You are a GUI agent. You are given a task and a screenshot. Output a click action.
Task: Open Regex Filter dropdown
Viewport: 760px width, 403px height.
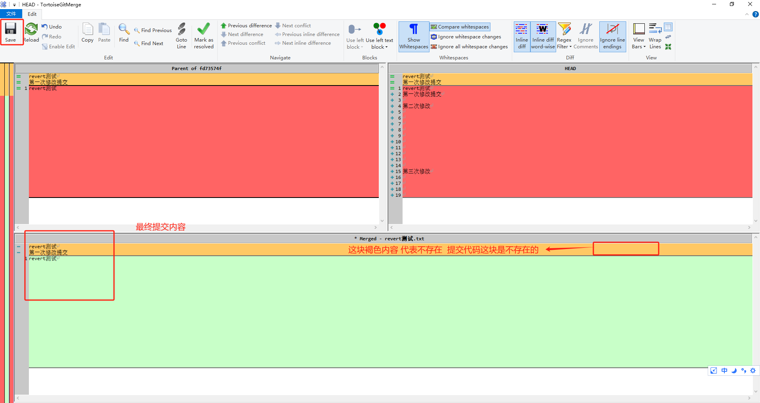[564, 44]
